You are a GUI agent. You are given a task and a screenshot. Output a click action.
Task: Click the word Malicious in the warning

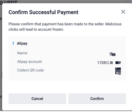(114, 24)
